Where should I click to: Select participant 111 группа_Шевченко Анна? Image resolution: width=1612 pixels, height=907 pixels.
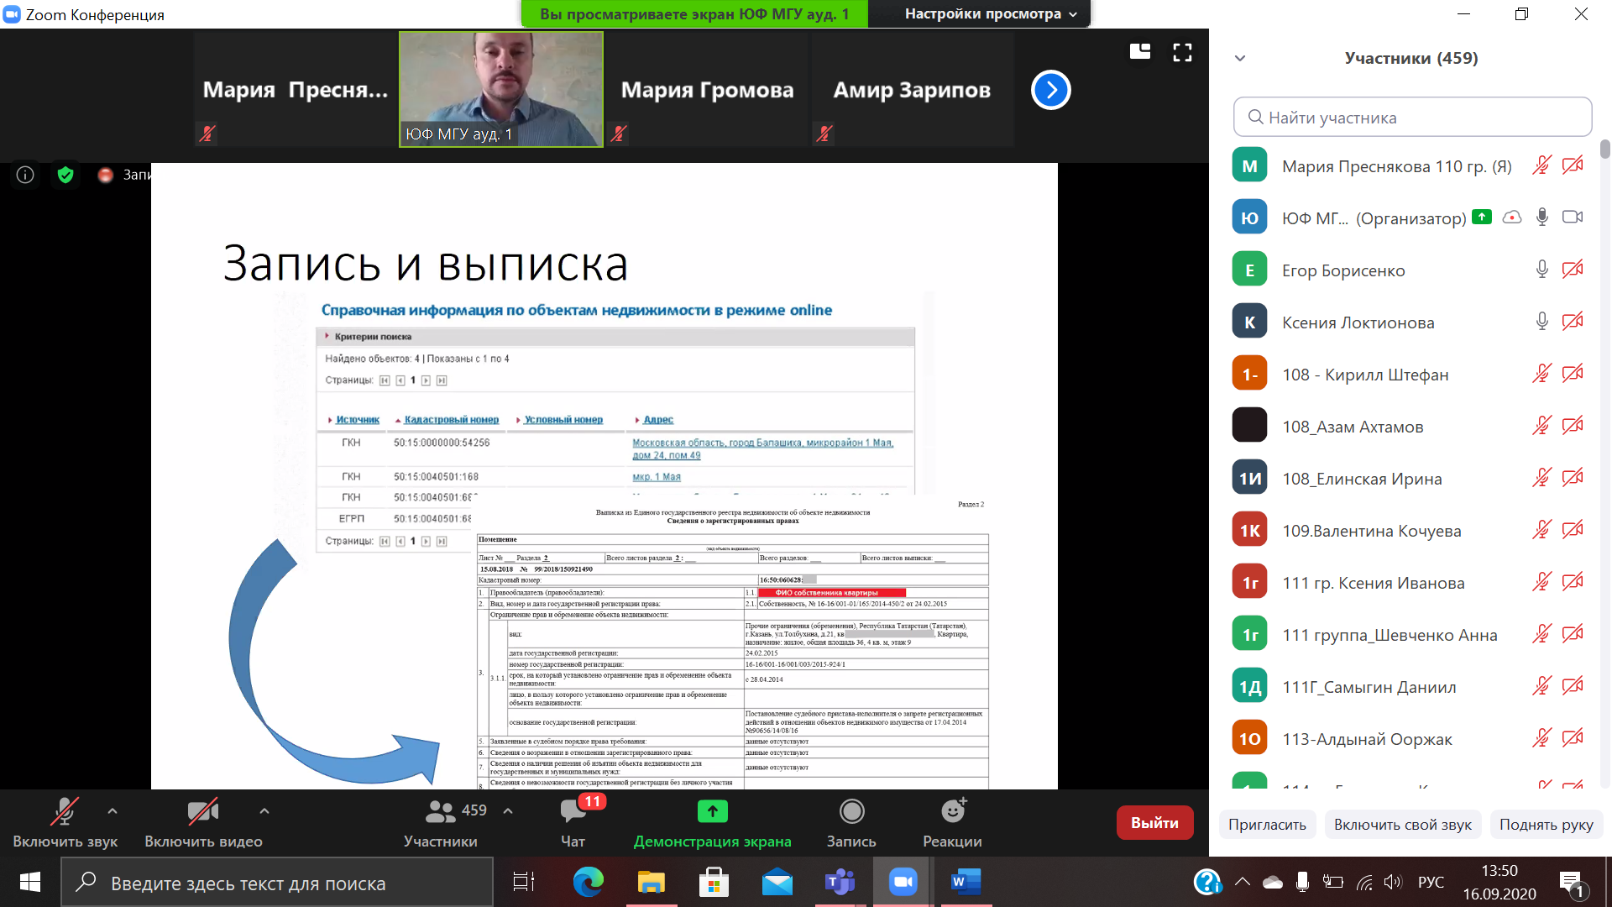pos(1412,634)
